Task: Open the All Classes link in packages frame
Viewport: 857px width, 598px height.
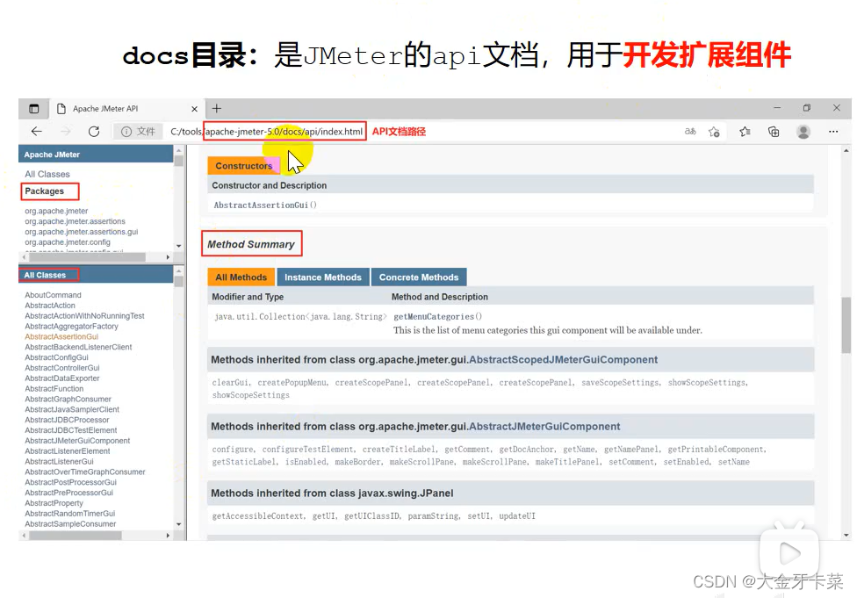Action: [47, 174]
